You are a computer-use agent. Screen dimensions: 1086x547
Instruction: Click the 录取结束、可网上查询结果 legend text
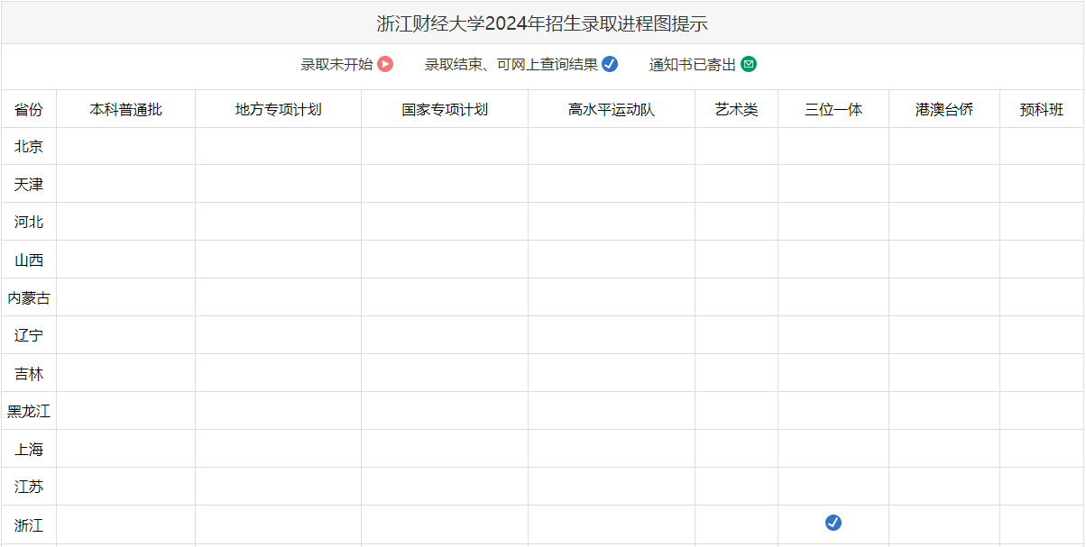point(511,64)
